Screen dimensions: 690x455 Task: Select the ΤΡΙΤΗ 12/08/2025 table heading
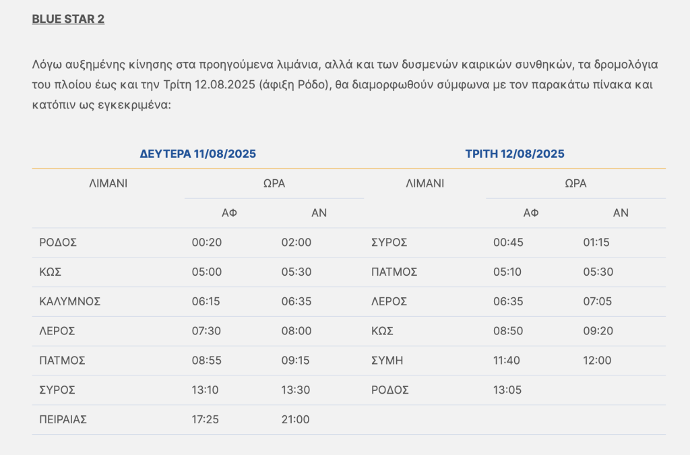tap(515, 154)
